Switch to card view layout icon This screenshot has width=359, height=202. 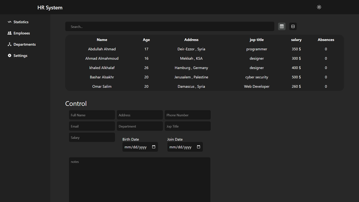(293, 27)
